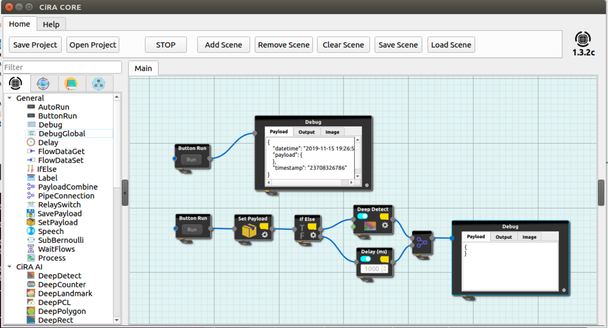Click the PayloadCombine node icon in list
This screenshot has width=608, height=328.
pyautogui.click(x=31, y=187)
